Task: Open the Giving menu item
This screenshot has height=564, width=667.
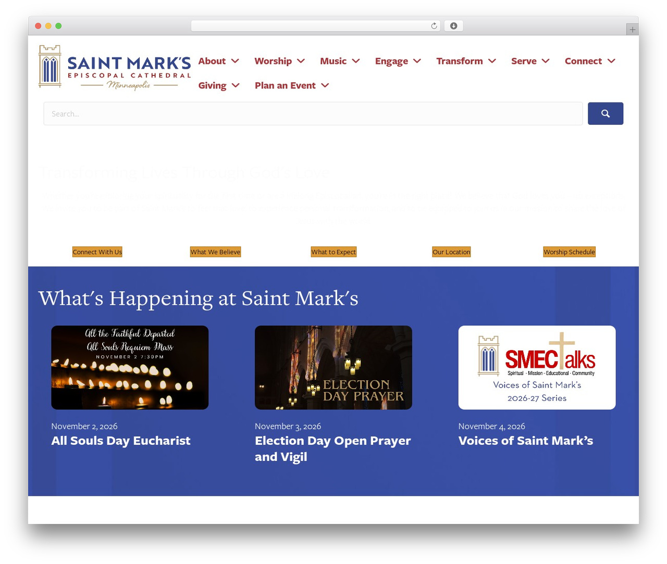Action: click(x=212, y=86)
